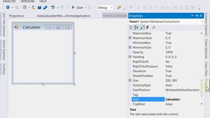Switch Properties to Categorized view
The image size is (210, 118).
point(131,28)
